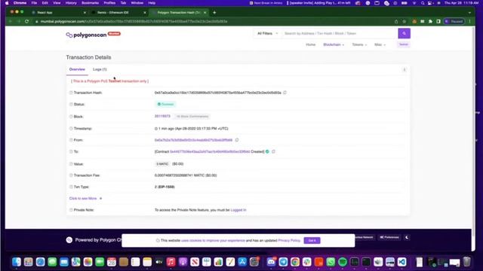483x271 pixels.
Task: Open the Chrome Bookmarks menu
Action: [91, 3]
